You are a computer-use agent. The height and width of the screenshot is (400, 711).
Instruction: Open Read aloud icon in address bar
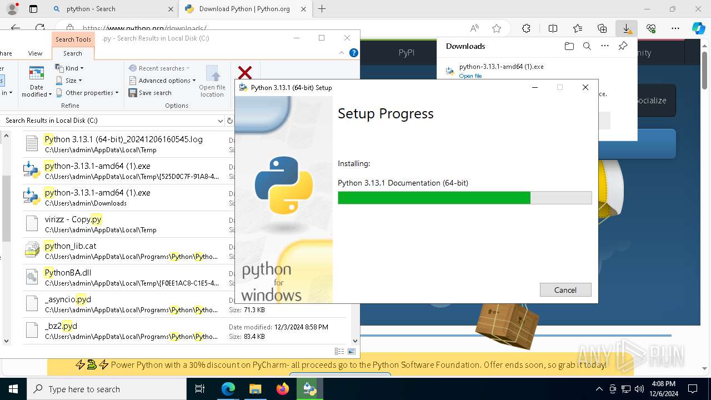coord(474,28)
